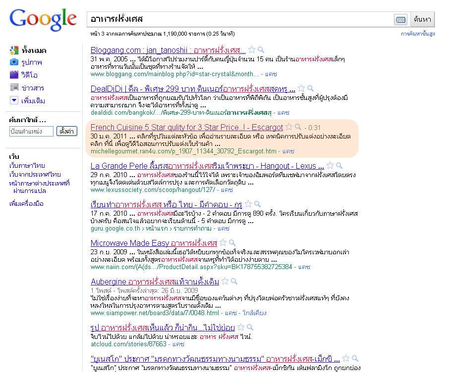Open ยูเนสโก ประกาศ มรดกทางวัฒนธรรม result title

(215, 359)
